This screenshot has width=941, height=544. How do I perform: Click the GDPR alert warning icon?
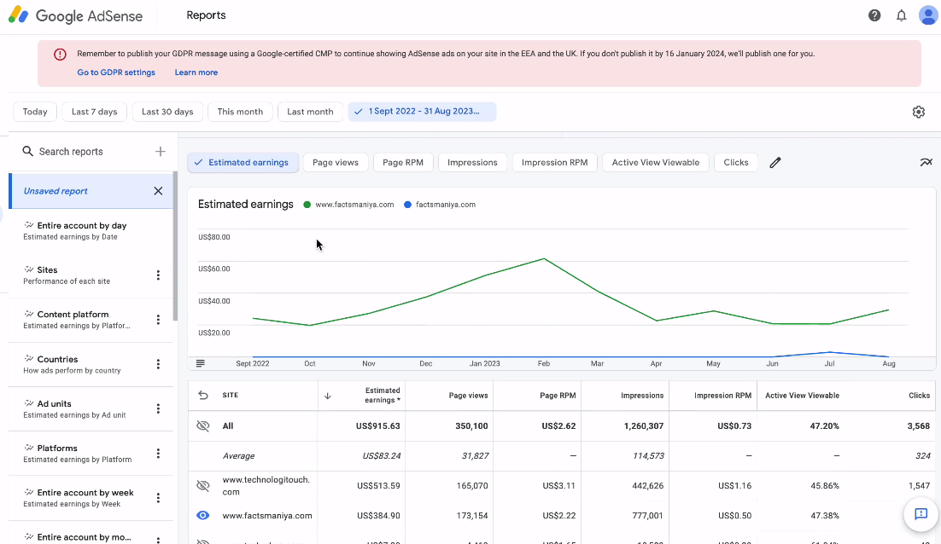point(60,55)
